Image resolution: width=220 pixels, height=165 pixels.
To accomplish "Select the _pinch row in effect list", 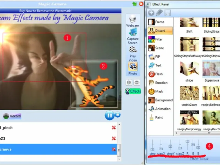I will point(58,128).
